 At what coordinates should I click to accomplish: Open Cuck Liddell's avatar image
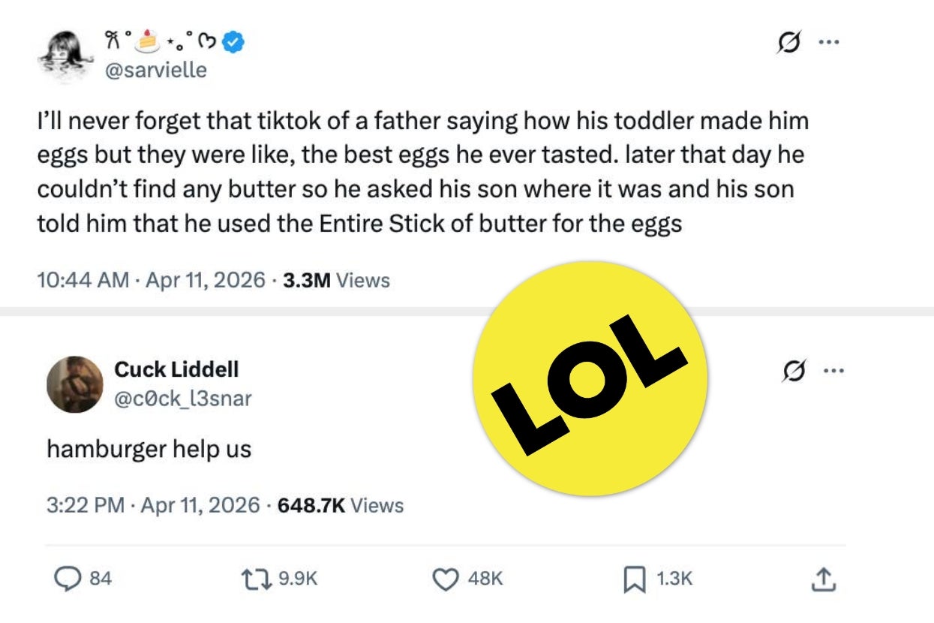[74, 384]
